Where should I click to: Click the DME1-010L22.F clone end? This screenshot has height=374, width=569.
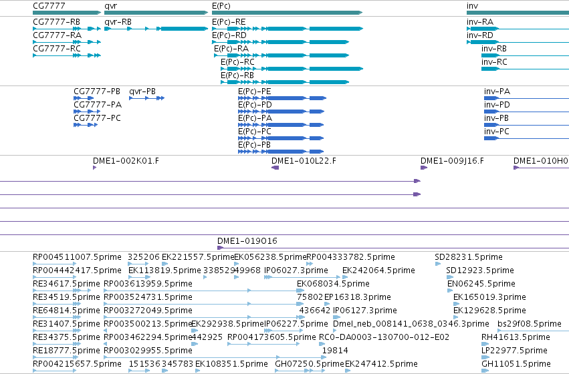275,168
